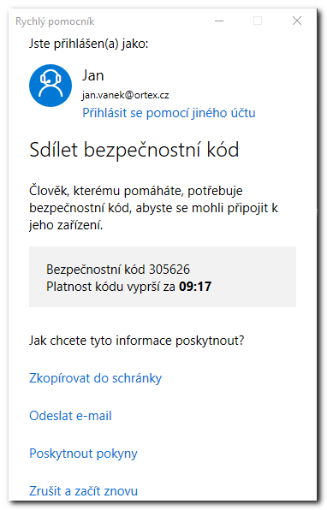
Task: Choose 'Zkopírovat do schránky' option
Action: click(x=95, y=378)
